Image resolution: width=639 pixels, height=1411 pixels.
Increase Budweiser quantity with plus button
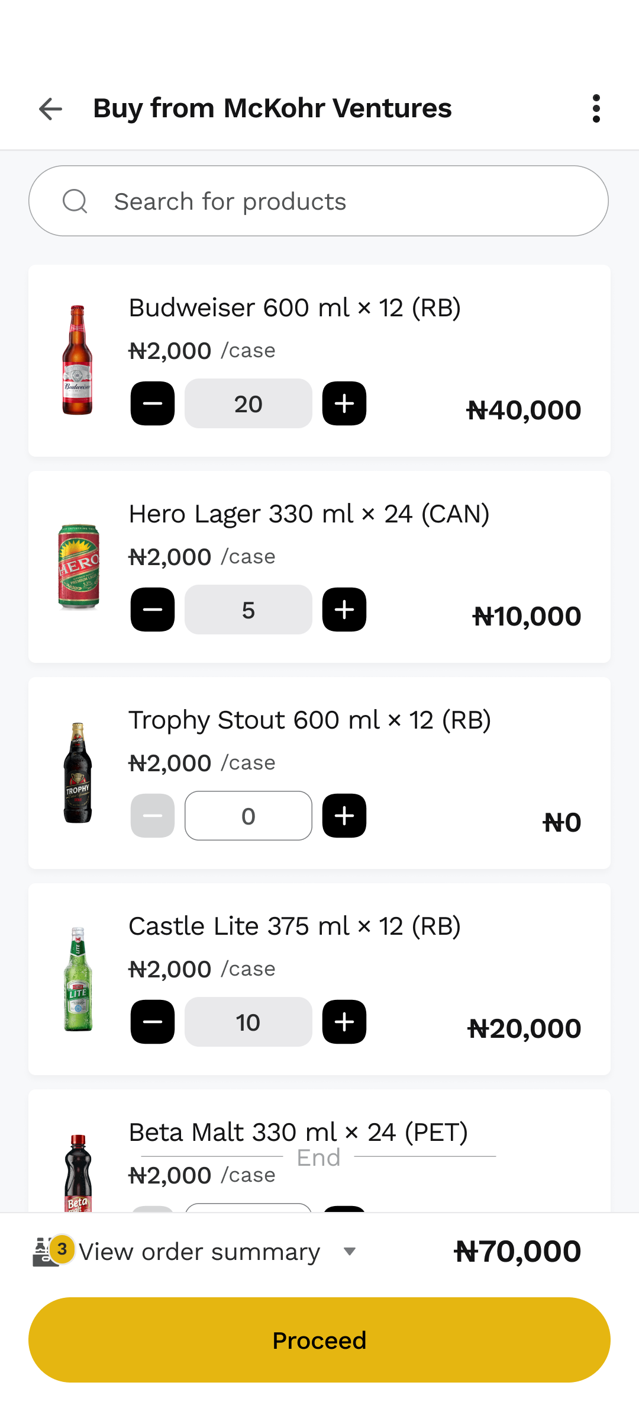click(x=344, y=404)
